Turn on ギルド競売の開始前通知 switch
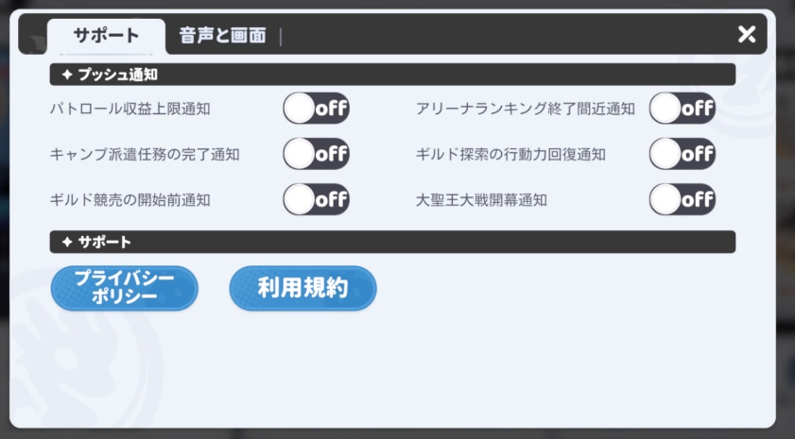Viewport: 795px width, 439px height. 316,199
